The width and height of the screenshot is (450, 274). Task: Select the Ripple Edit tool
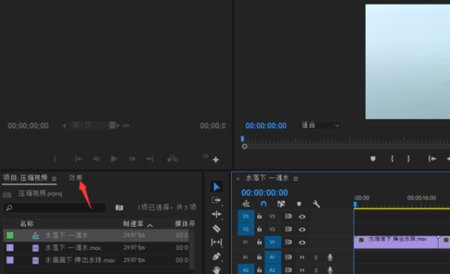point(217,214)
